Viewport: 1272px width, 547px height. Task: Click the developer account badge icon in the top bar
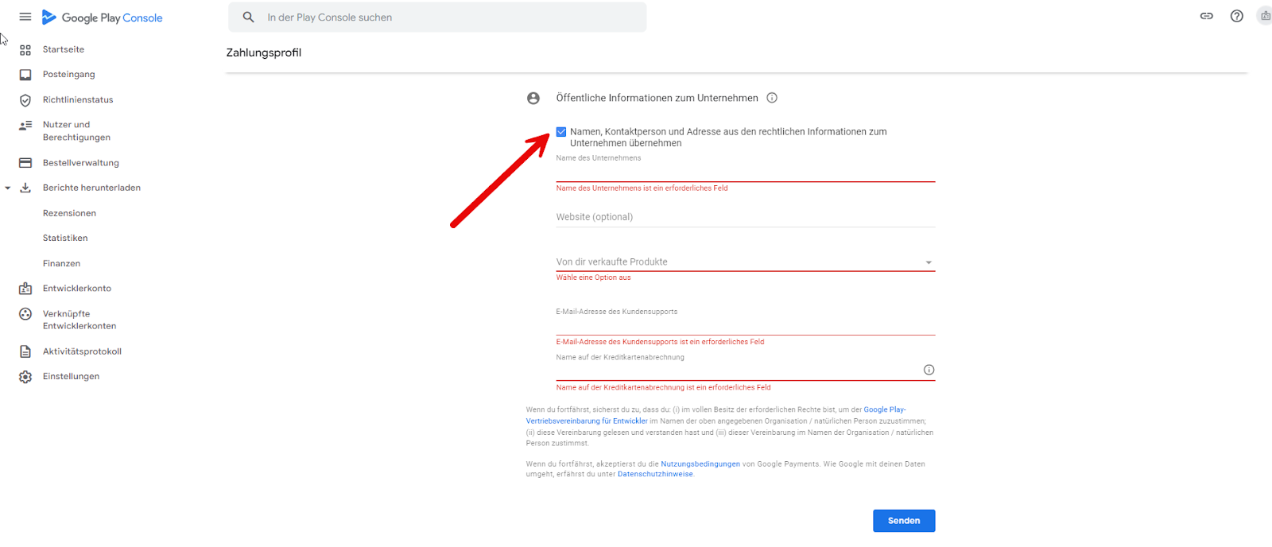click(x=1265, y=16)
